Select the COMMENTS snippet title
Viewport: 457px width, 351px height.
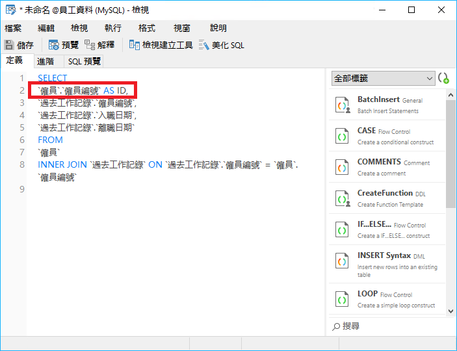click(379, 162)
